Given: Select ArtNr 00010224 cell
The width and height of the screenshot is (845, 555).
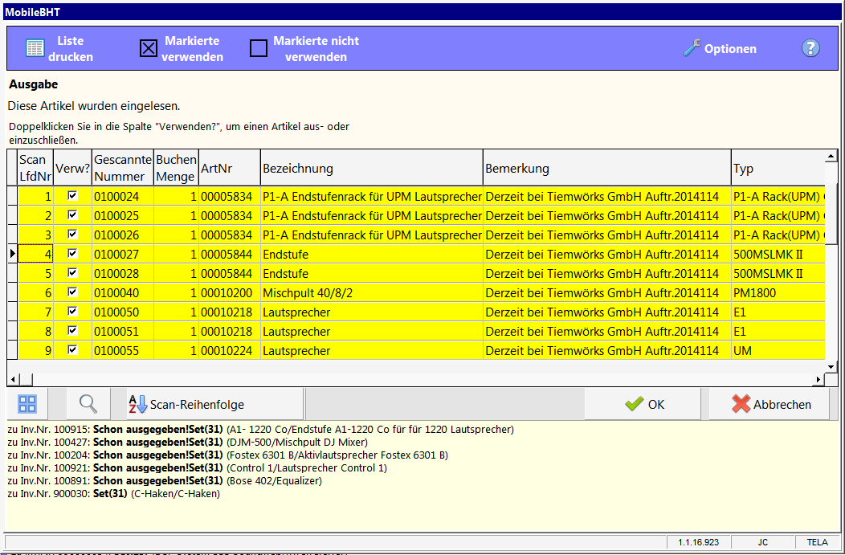Looking at the screenshot, I should tap(230, 351).
